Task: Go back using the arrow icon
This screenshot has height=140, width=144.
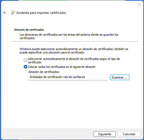Action: [5, 13]
